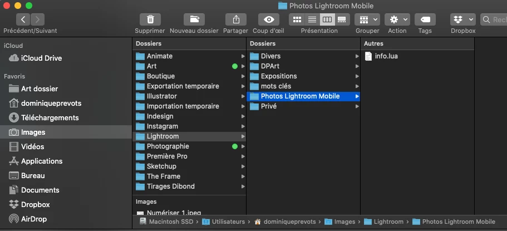This screenshot has width=507, height=231.
Task: Click the Coup d'œil eye icon
Action: [x=269, y=19]
